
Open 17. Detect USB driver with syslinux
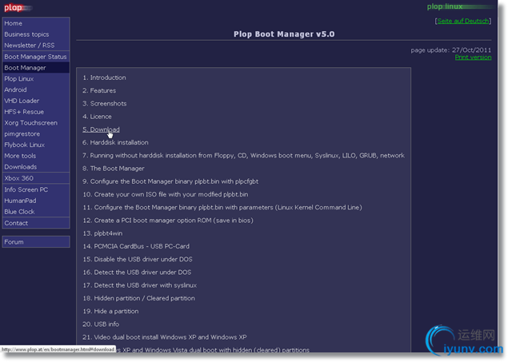[x=140, y=285]
